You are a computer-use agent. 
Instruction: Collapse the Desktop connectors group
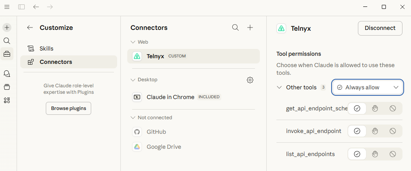133,80
